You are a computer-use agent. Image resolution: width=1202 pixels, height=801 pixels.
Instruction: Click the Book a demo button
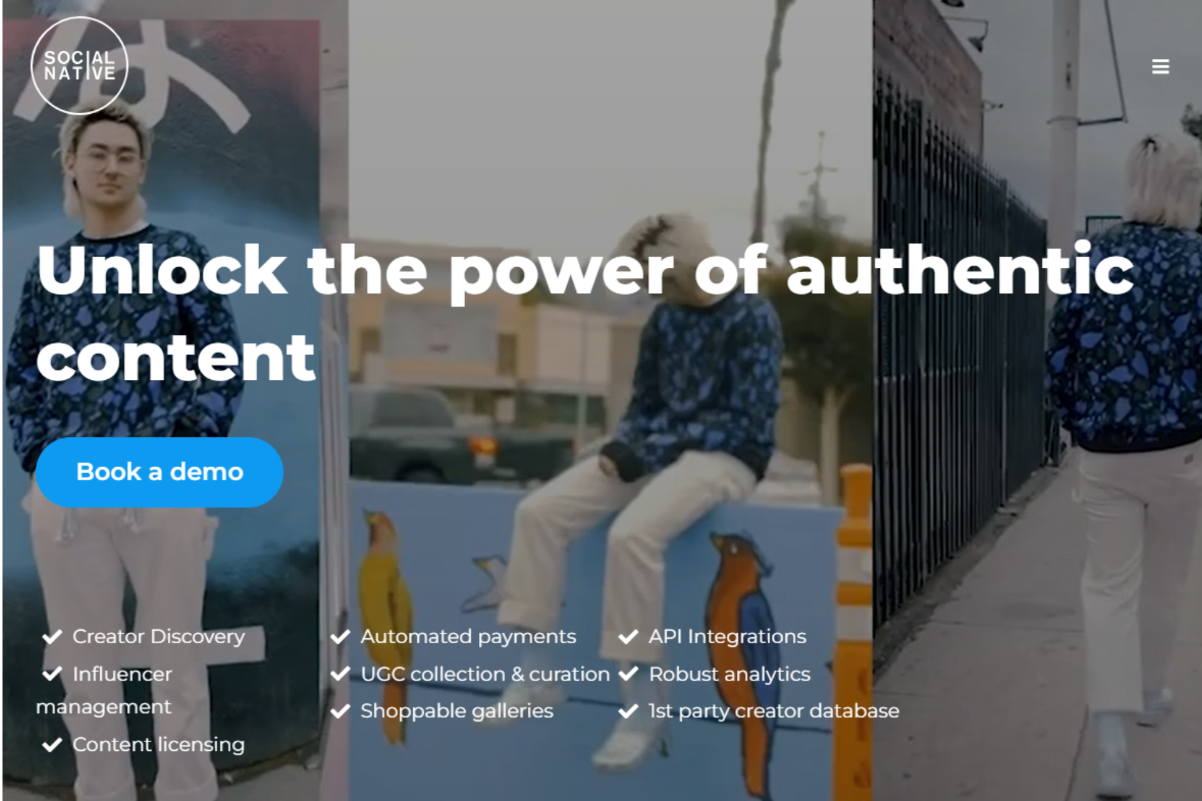click(x=160, y=472)
